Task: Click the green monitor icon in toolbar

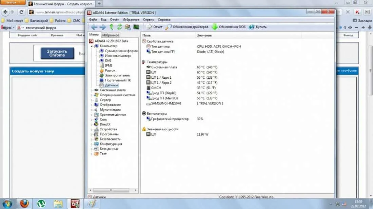Action: pyautogui.click(x=136, y=27)
